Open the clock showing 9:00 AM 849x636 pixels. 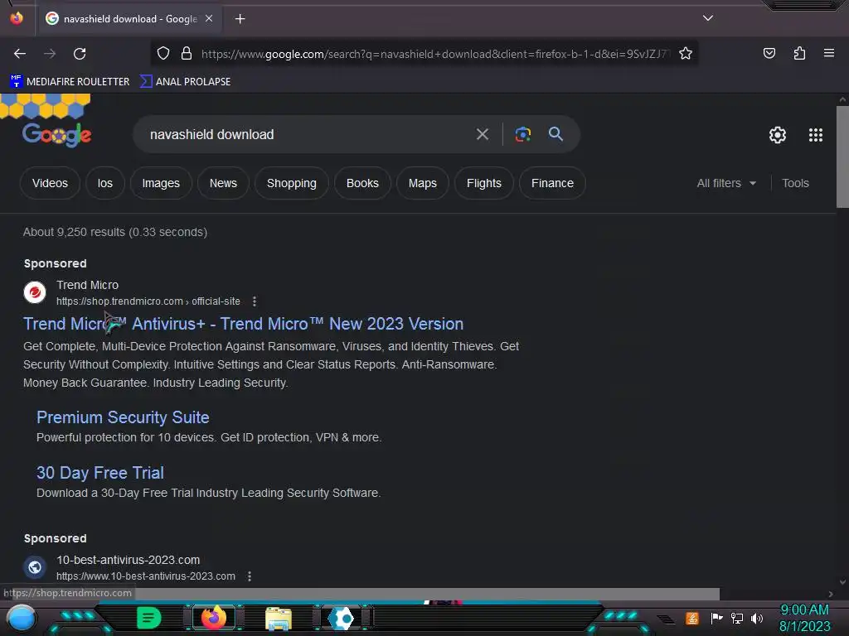804,618
